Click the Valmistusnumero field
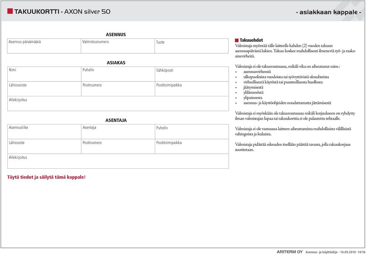The height and width of the screenshot is (254, 366). (x=118, y=46)
